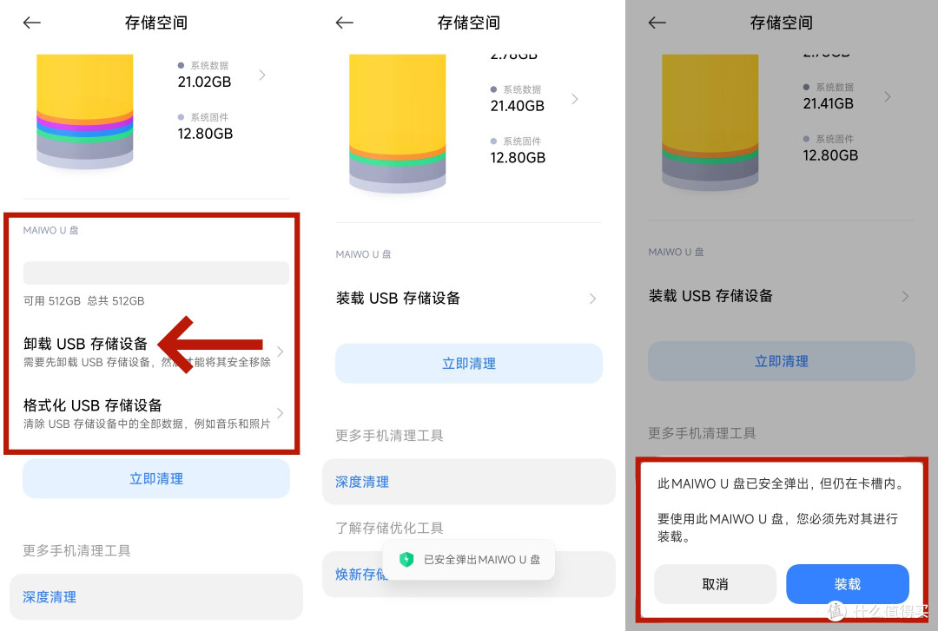This screenshot has width=938, height=631.
Task: Tap 焕新存储 link on middle screen
Action: 360,575
